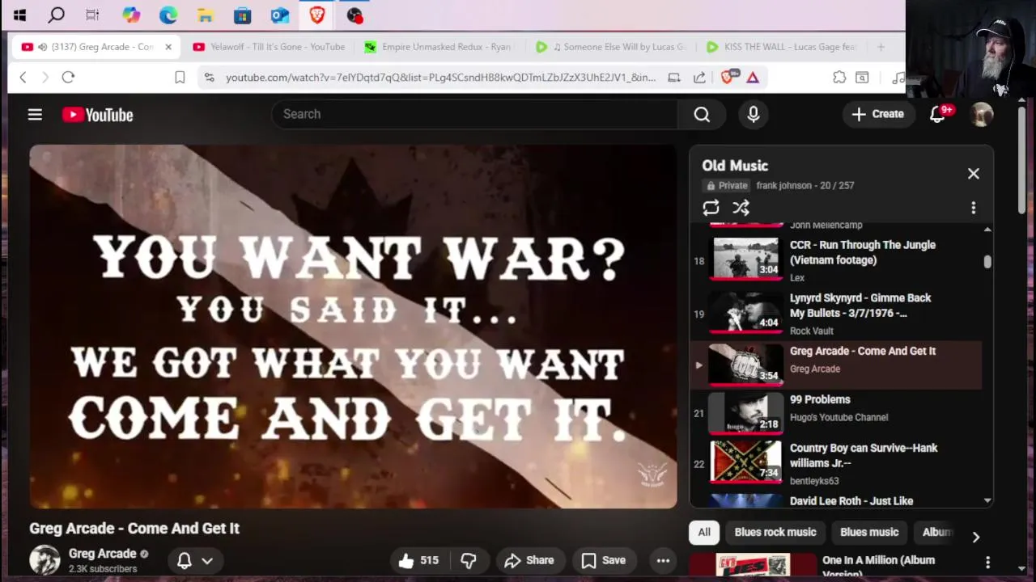Search with your voice microphone button
The width and height of the screenshot is (1036, 582).
(754, 114)
